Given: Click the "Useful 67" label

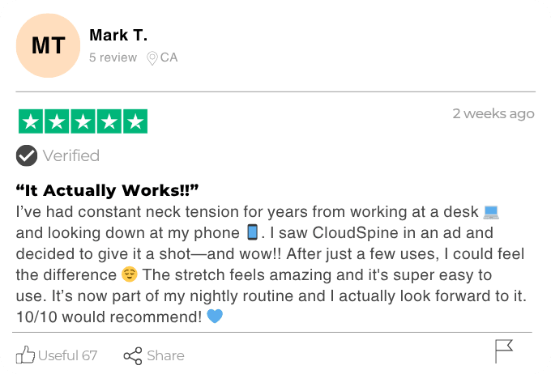Looking at the screenshot, I should [x=68, y=355].
